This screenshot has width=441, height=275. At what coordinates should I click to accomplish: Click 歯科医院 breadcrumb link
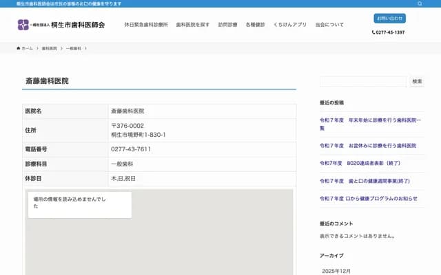(x=49, y=49)
